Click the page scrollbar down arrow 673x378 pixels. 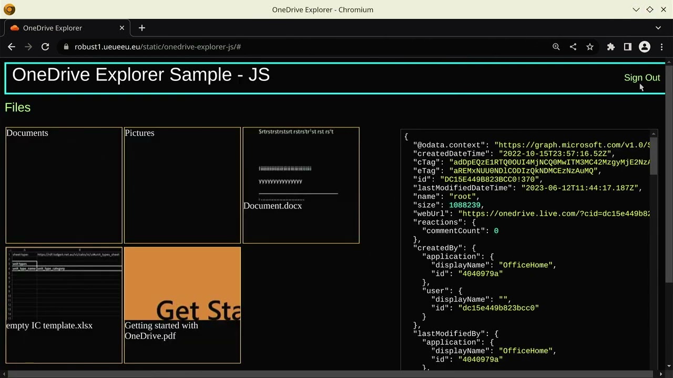[x=669, y=366]
